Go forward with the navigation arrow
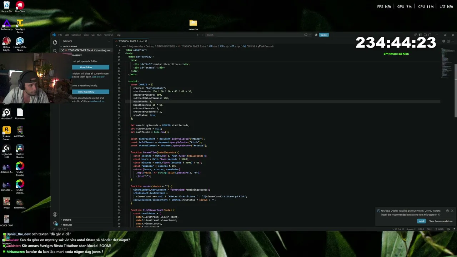Screen dimensions: 457x257 202,35
